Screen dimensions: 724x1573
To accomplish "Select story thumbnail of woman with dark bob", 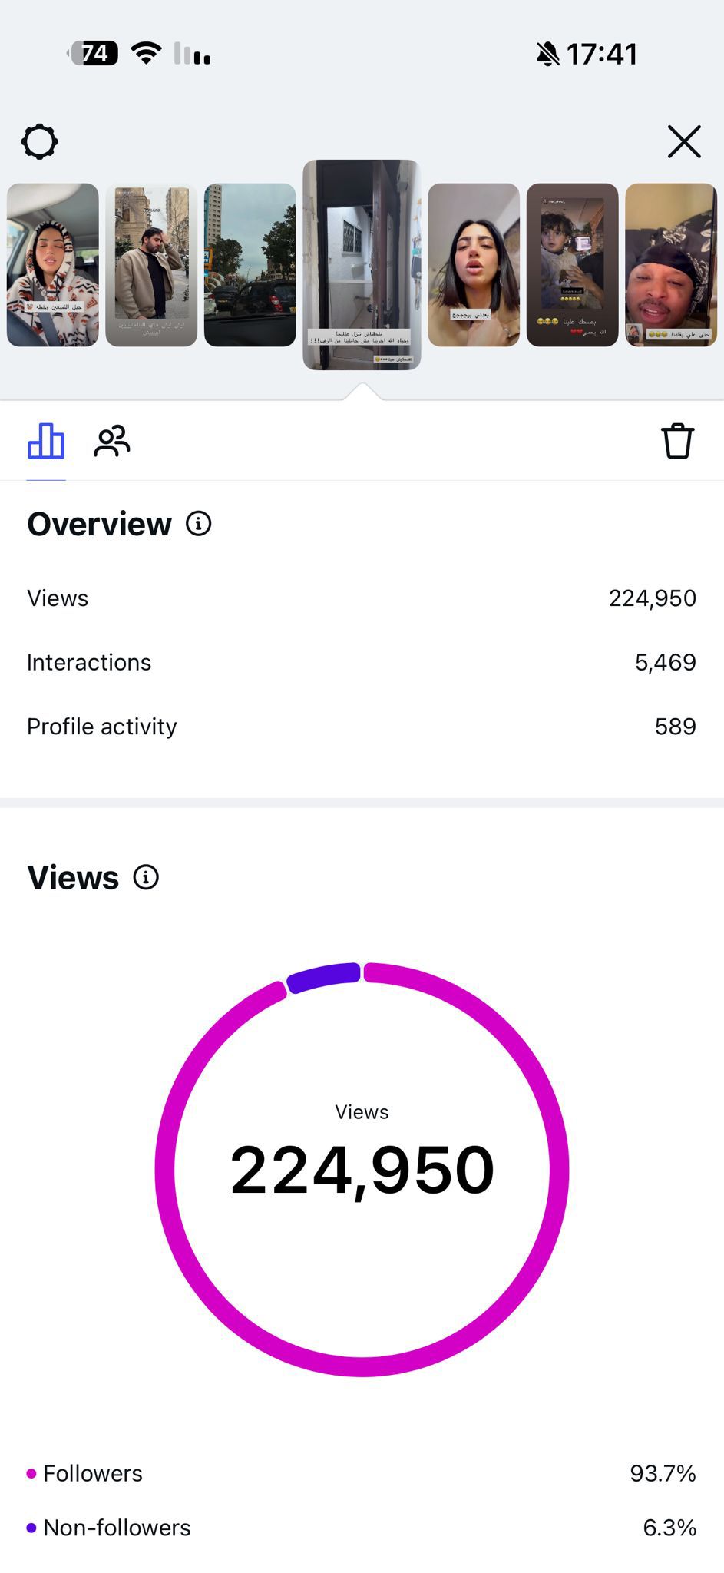I will (x=474, y=265).
